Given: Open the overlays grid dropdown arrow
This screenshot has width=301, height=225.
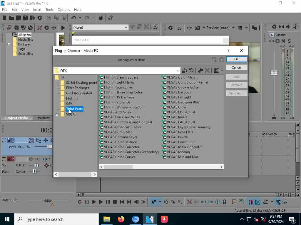Looking at the screenshot, I should 246,28.
